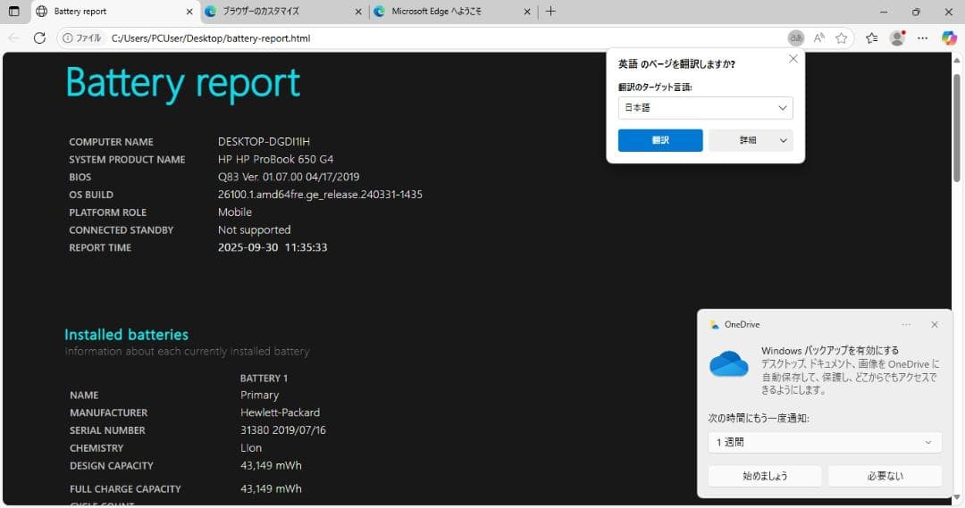Open target language 日本語 dropdown
965x508 pixels.
click(x=705, y=108)
